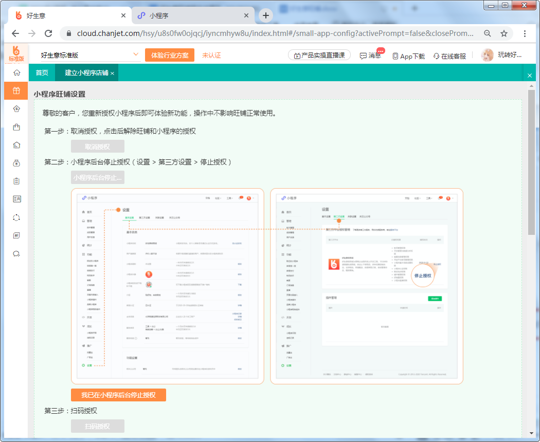Click 我已在小程序后台停止授权 button
The image size is (540, 442).
coord(118,395)
